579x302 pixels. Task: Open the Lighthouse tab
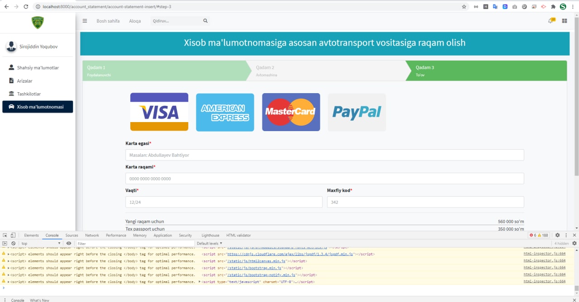(210, 235)
